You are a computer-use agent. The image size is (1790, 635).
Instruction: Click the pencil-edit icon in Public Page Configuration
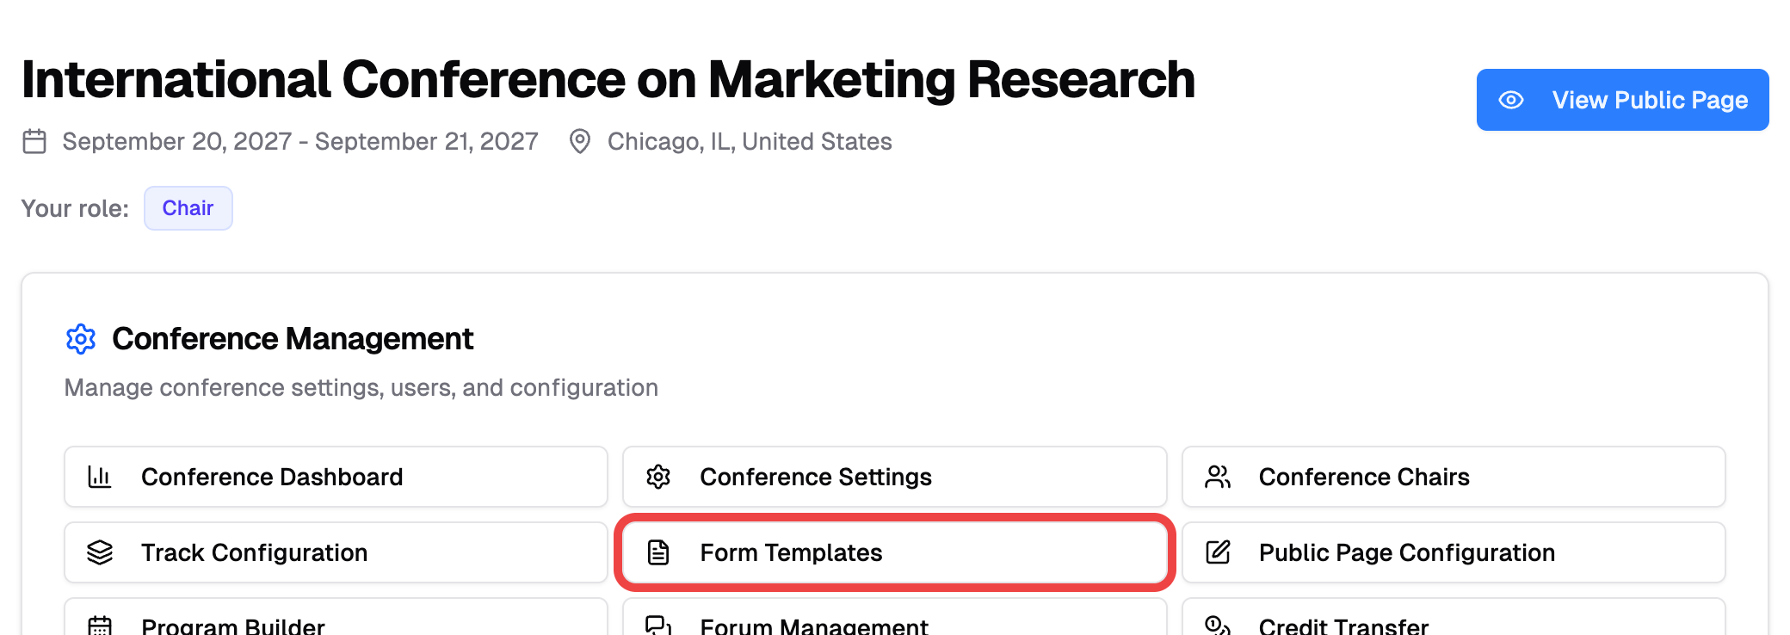pyautogui.click(x=1218, y=552)
